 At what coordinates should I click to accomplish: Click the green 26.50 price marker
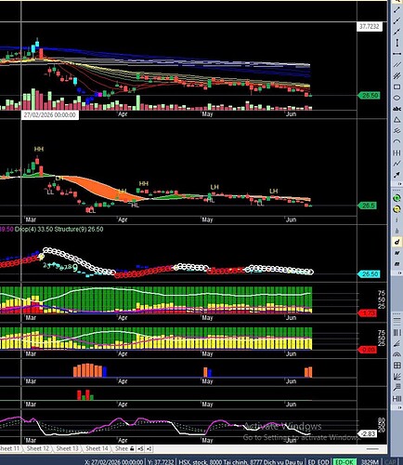point(370,96)
